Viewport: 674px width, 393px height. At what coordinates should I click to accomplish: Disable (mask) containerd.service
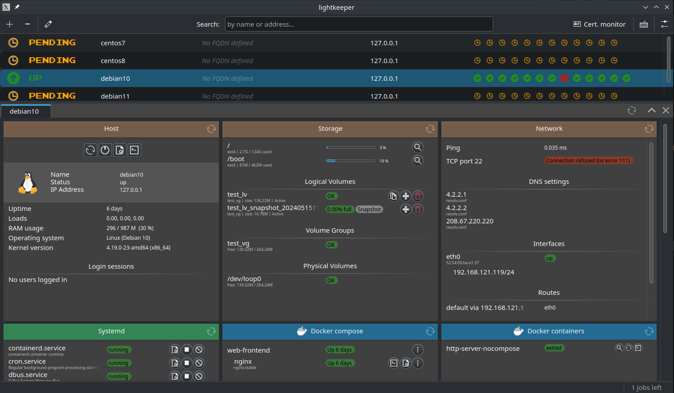pos(199,349)
